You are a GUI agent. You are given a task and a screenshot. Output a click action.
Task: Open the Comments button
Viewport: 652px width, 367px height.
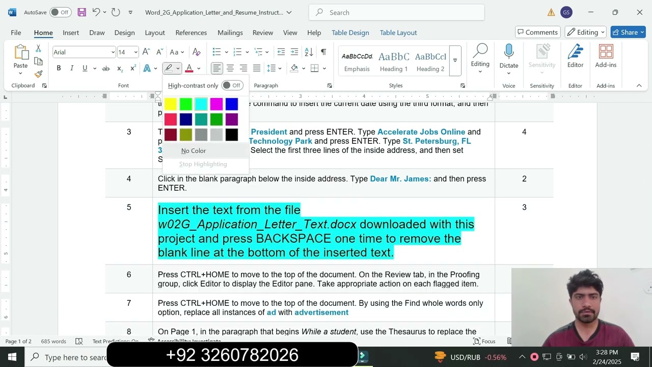coord(537,32)
